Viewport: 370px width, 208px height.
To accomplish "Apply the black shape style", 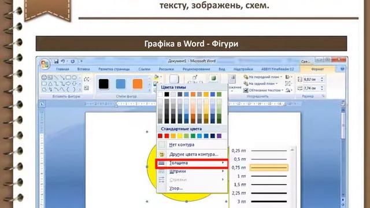I will (x=103, y=84).
